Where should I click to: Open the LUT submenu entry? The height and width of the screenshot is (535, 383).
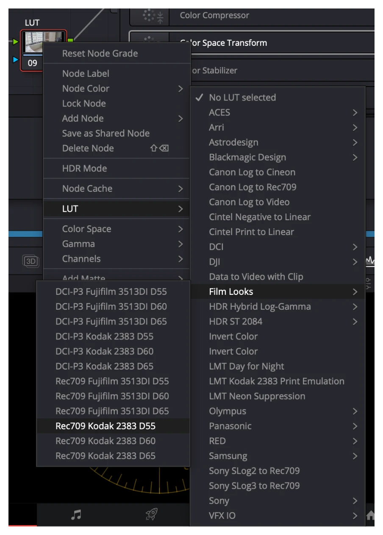tap(117, 209)
